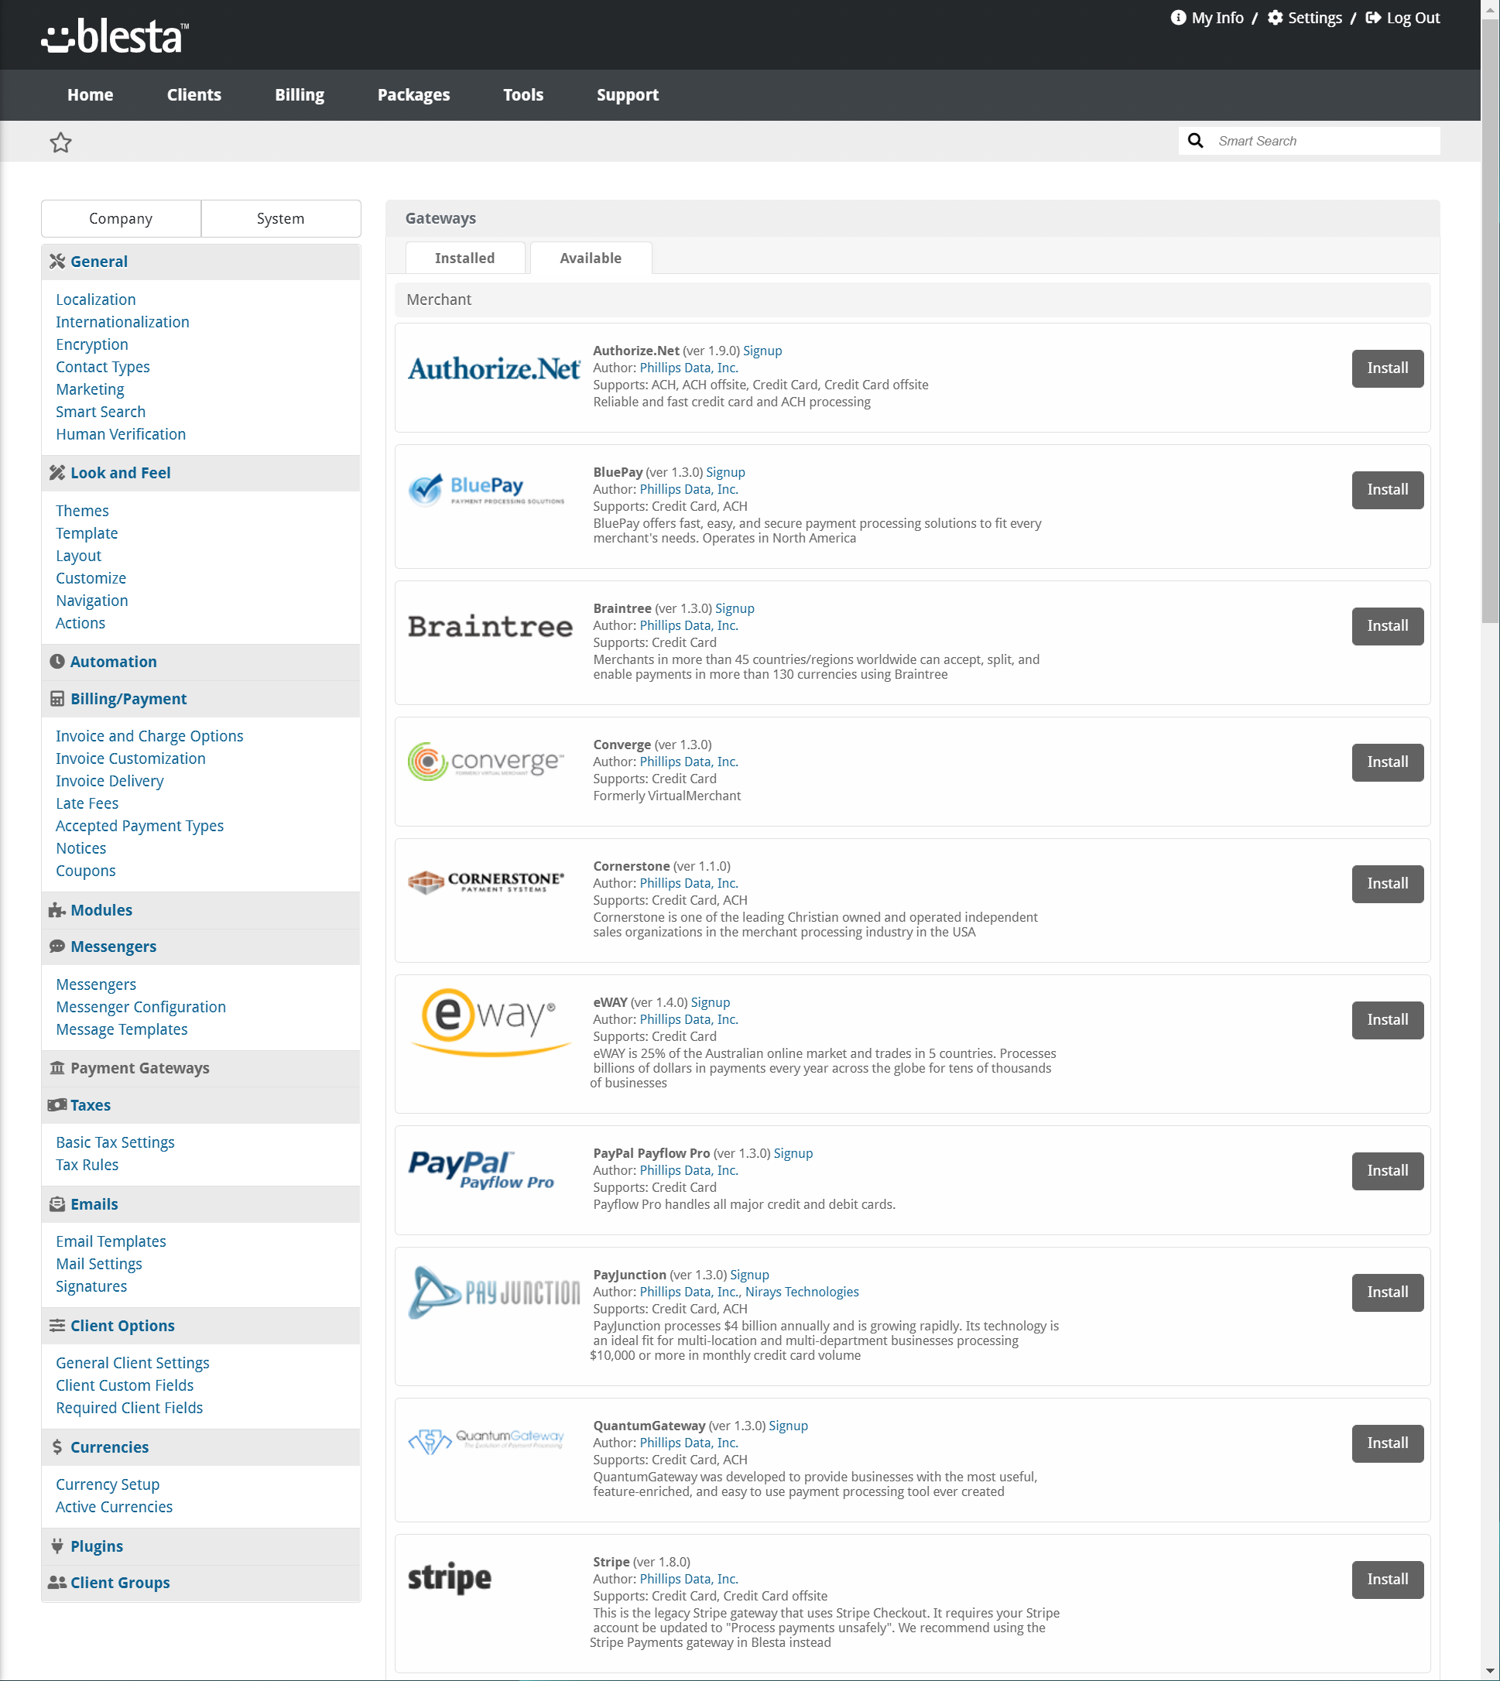This screenshot has width=1500, height=1681.
Task: Click the favorite star icon
Action: coord(61,142)
